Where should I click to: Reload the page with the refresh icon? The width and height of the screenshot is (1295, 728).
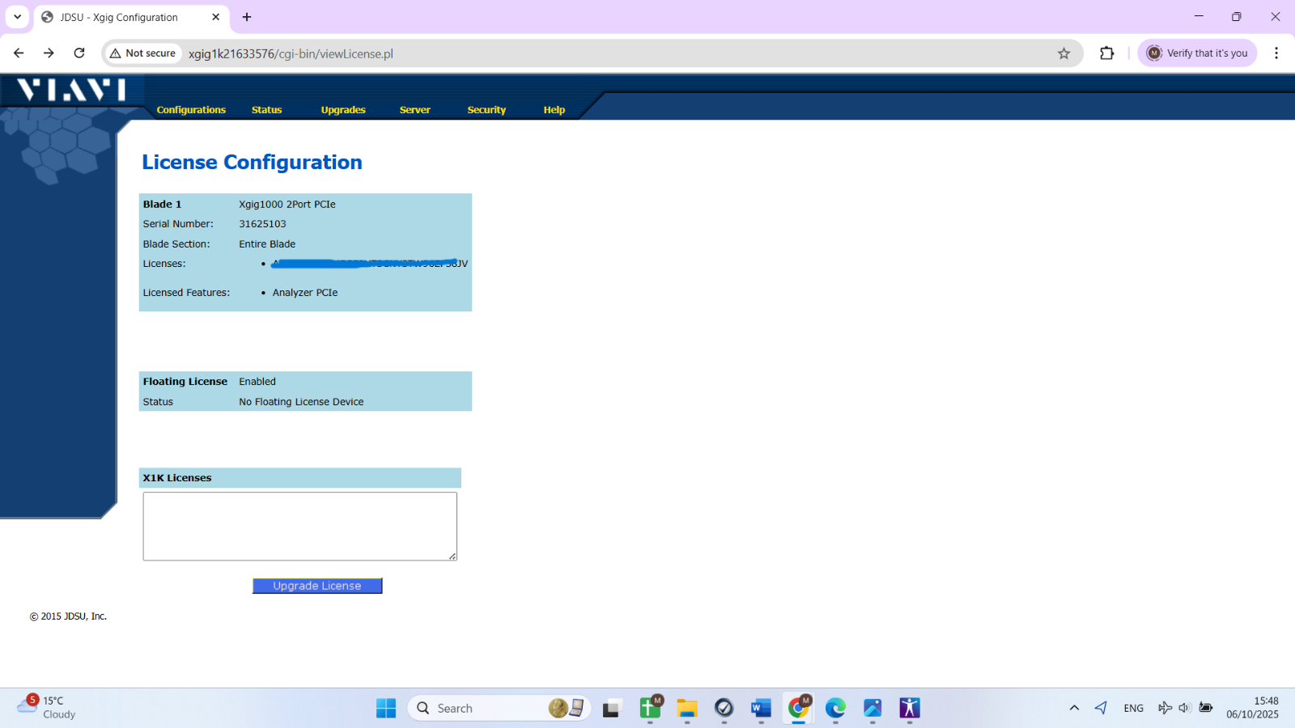[79, 53]
